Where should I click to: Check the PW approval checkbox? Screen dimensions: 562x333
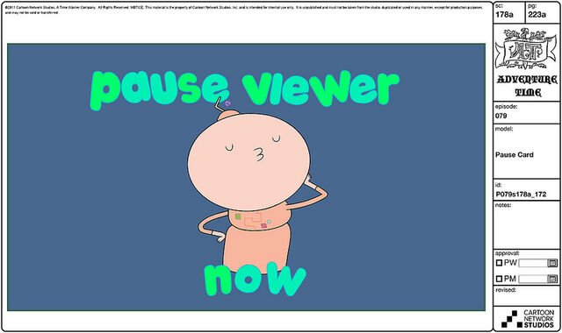[x=499, y=263]
